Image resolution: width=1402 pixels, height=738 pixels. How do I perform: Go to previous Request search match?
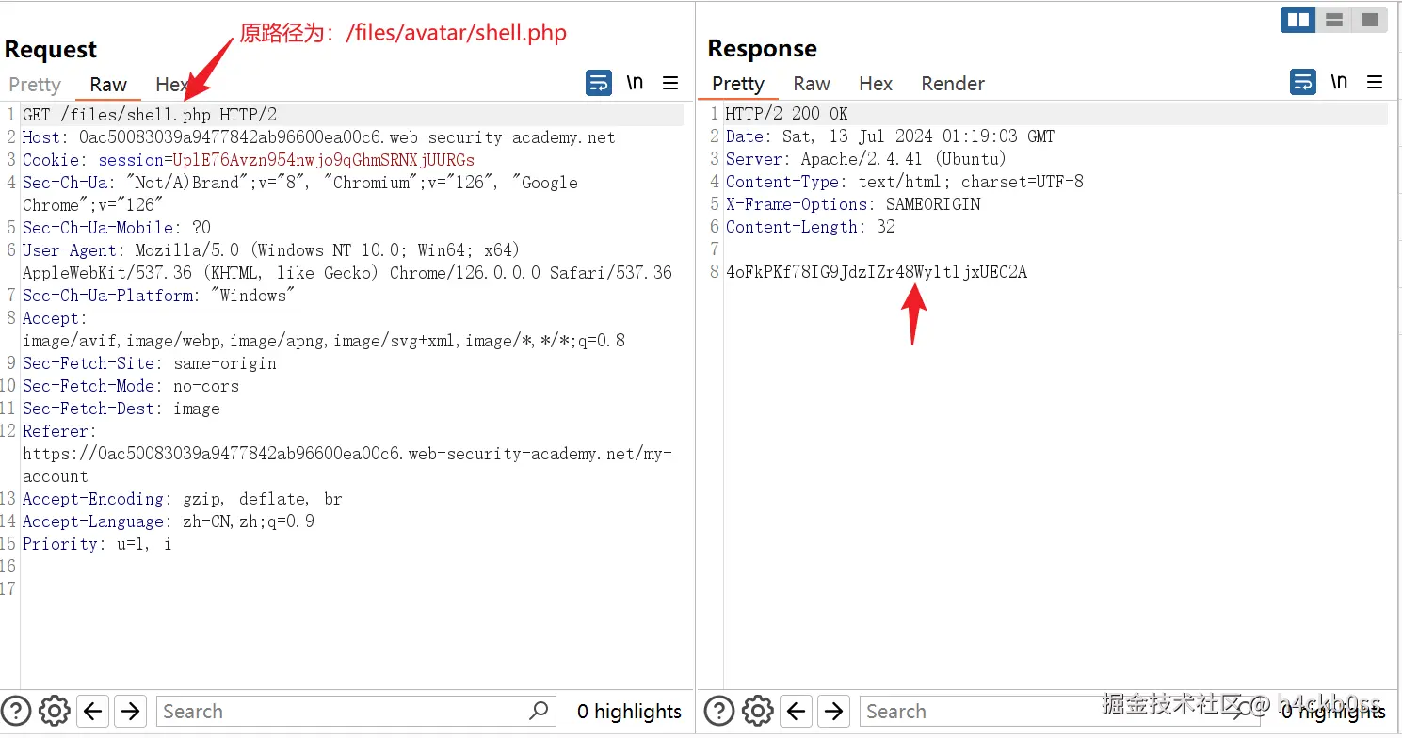(92, 711)
